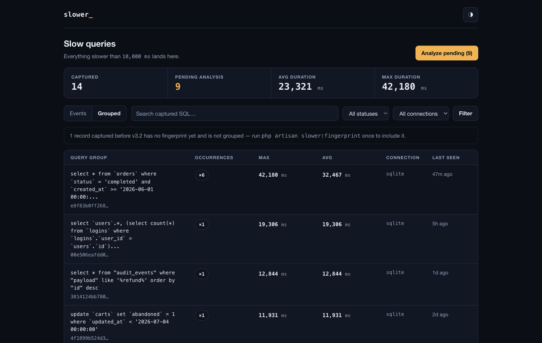Click the 5h ago last seen value
Viewport: 542px width, 343px height.
pyautogui.click(x=440, y=224)
